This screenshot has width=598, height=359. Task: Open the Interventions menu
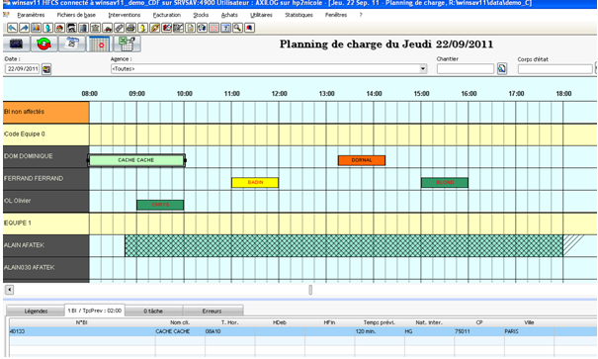(125, 15)
